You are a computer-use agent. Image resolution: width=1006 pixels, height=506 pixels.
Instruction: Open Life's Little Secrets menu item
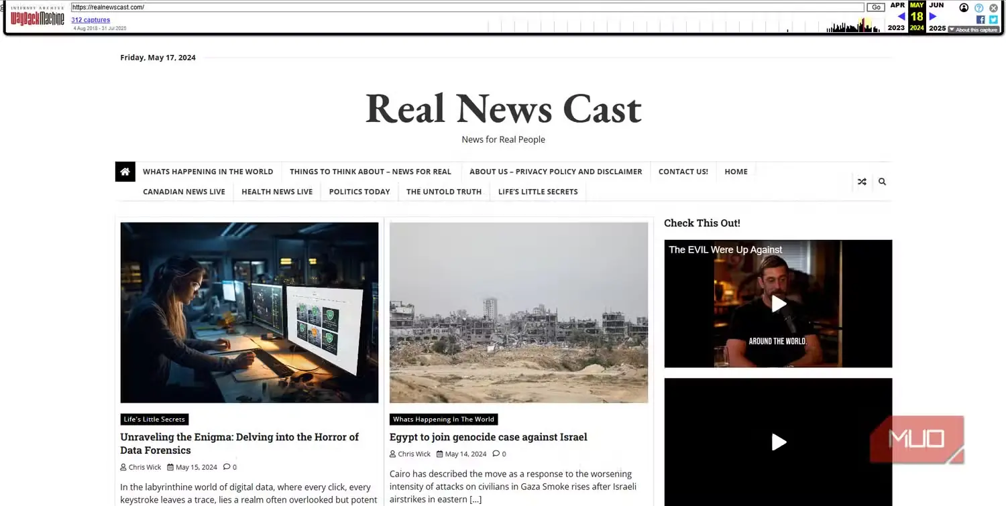click(538, 192)
